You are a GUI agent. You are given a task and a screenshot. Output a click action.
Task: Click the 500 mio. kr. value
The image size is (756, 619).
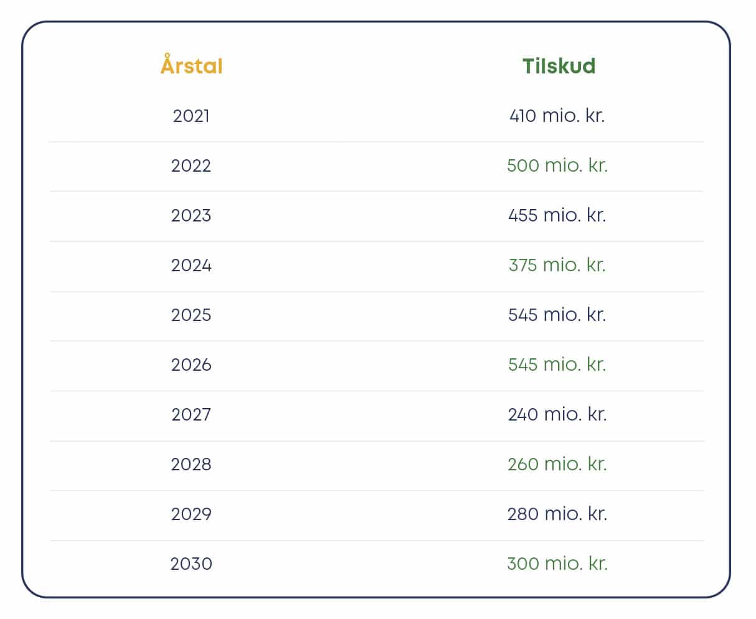pos(557,165)
